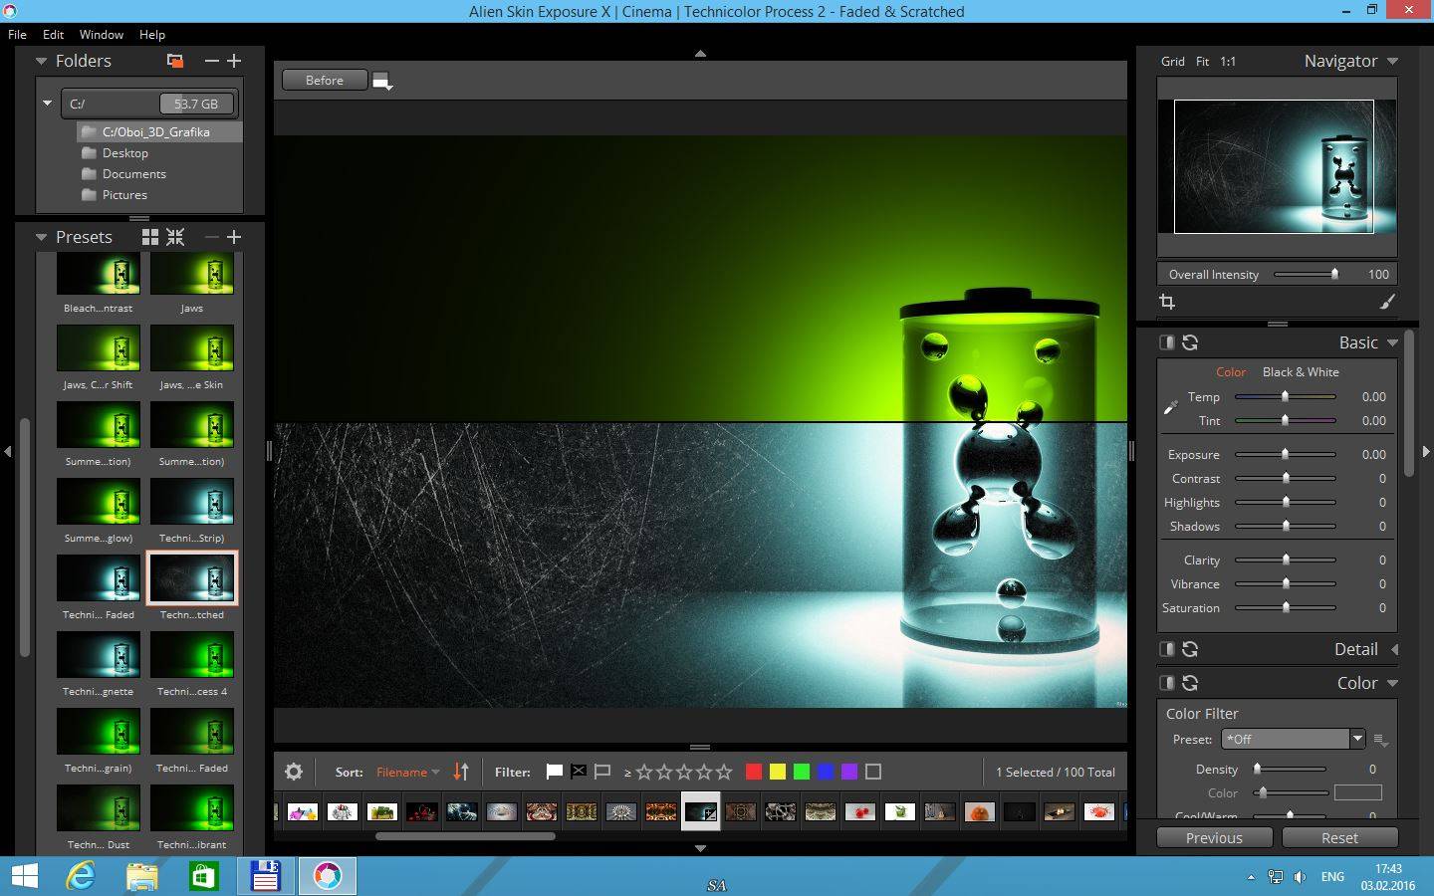Click the Windows Start button
1434x896 pixels.
(24, 876)
